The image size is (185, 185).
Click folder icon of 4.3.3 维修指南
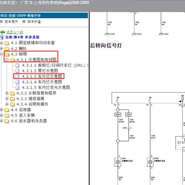[12, 99]
